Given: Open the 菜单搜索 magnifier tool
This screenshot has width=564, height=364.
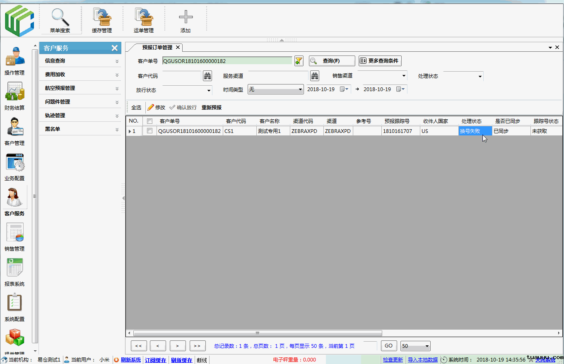Looking at the screenshot, I should click(x=60, y=19).
